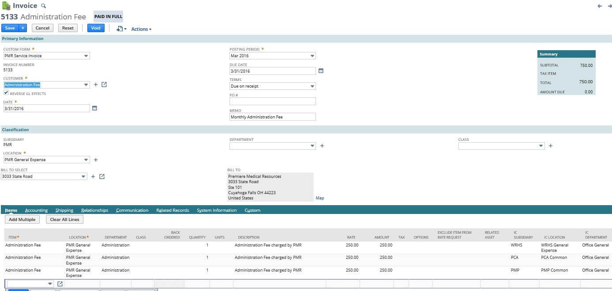Image resolution: width=612 pixels, height=291 pixels.
Task: Click the Void button
Action: point(96,28)
